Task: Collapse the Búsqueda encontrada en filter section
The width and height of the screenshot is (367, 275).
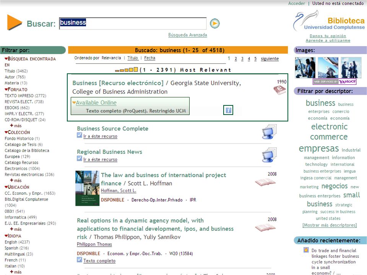Action: (6, 59)
